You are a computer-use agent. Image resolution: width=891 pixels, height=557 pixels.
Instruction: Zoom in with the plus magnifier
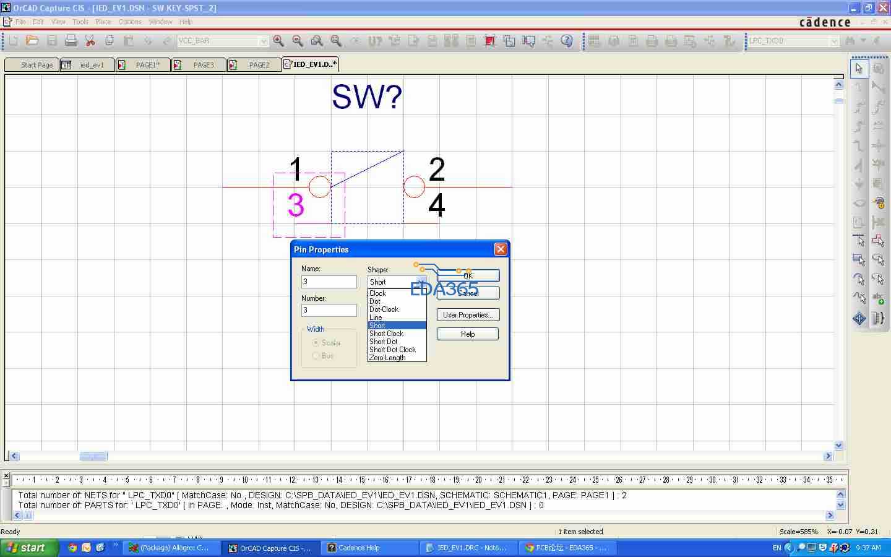[279, 41]
